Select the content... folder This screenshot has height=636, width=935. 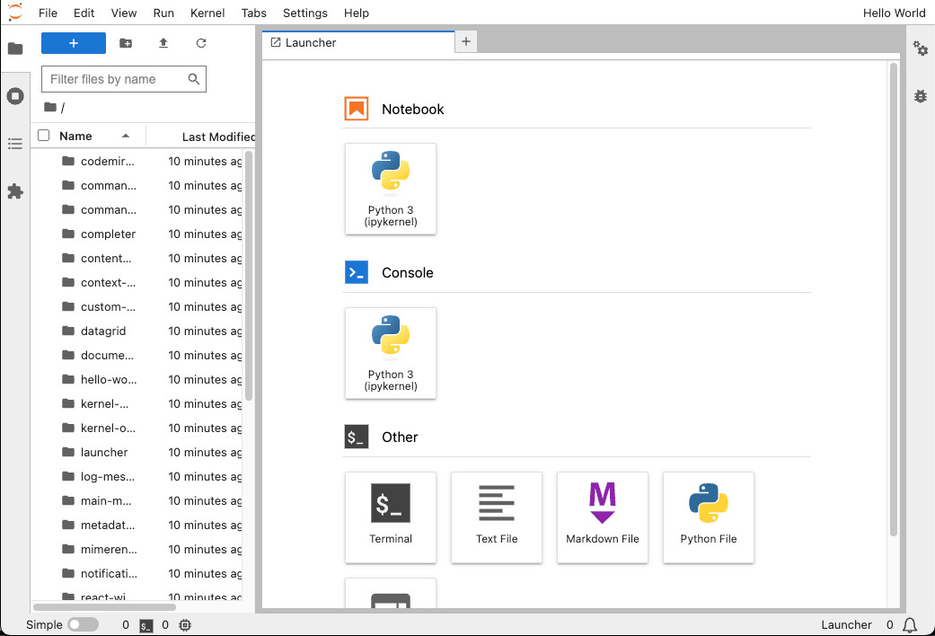(x=137, y=258)
